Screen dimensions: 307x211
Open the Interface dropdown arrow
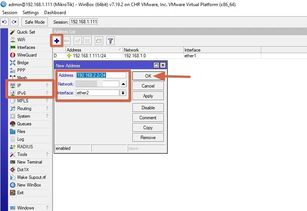tap(123, 93)
